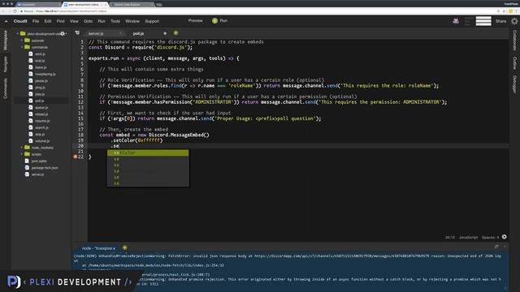Viewport: 520px width, 292px height.
Task: Open the Run menu in menu bar
Action: pos(102,21)
